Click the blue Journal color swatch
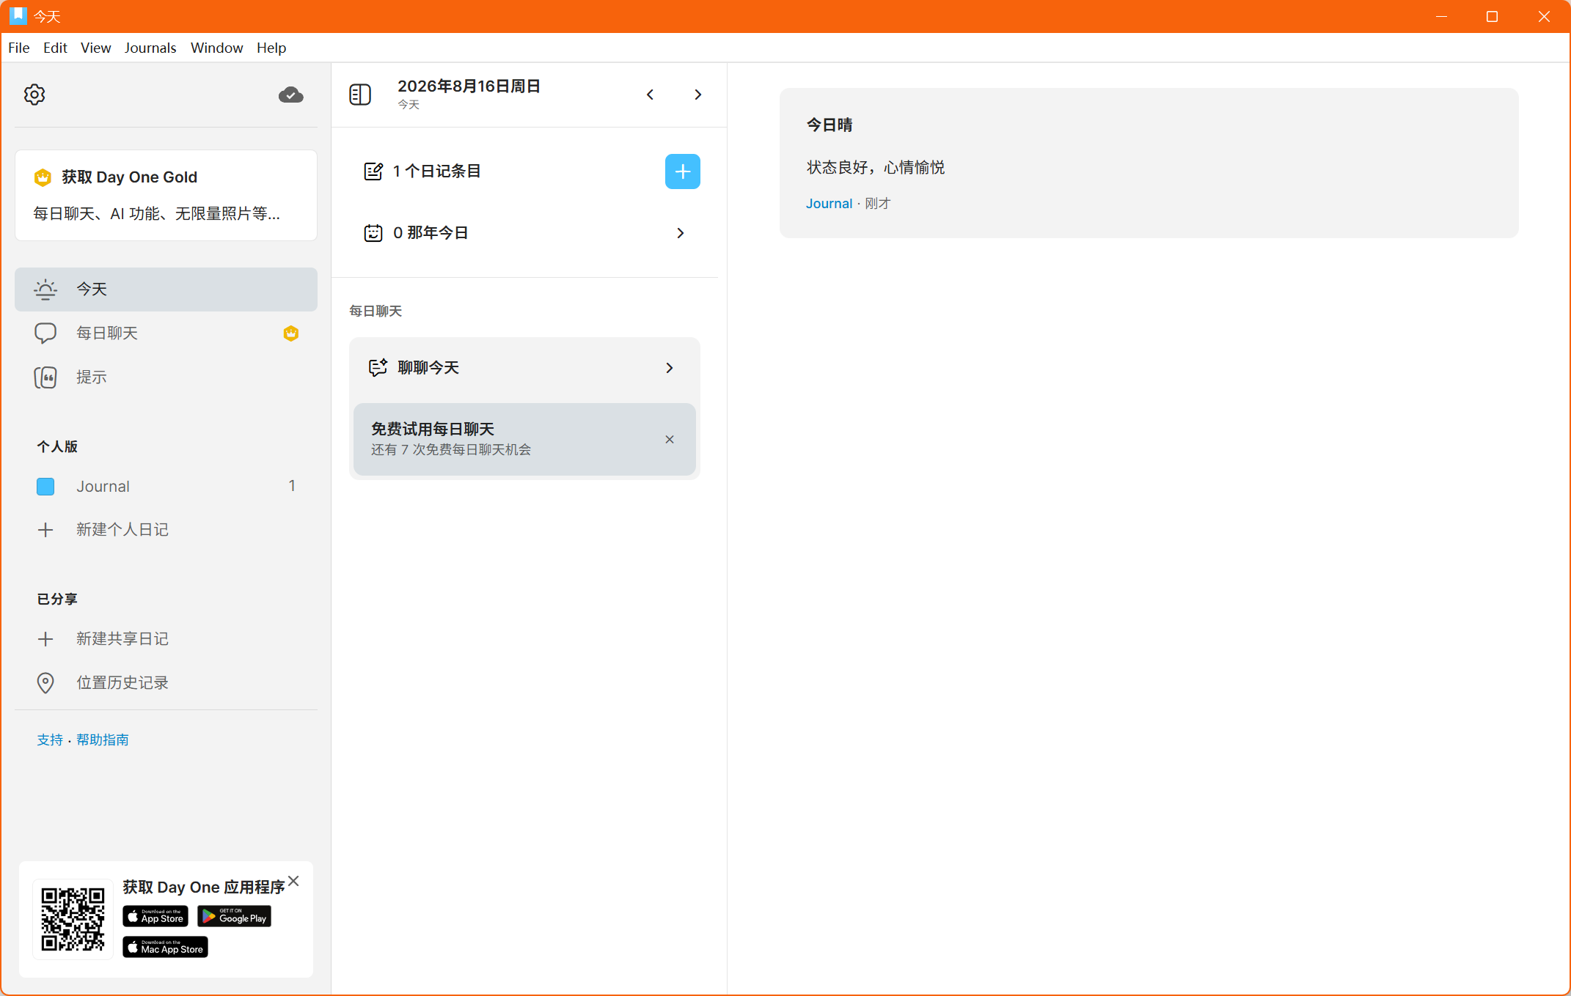Image resolution: width=1571 pixels, height=996 pixels. pos(45,486)
